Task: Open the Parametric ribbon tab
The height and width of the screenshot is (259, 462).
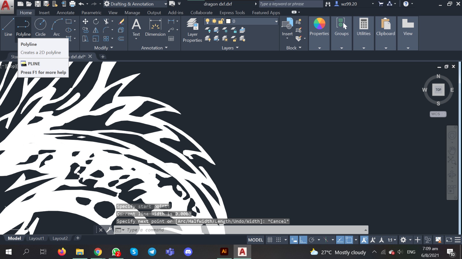Action: 91,13
